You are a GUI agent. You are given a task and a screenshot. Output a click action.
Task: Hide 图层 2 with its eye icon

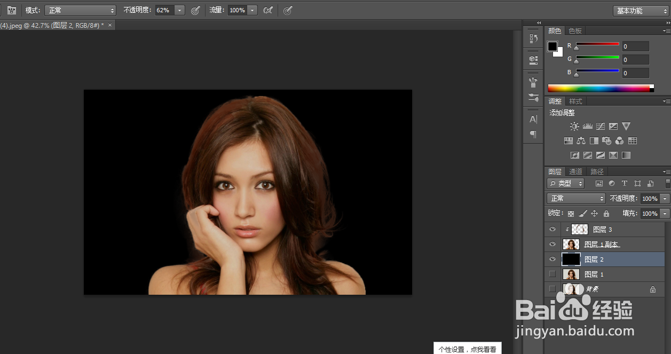(x=552, y=259)
